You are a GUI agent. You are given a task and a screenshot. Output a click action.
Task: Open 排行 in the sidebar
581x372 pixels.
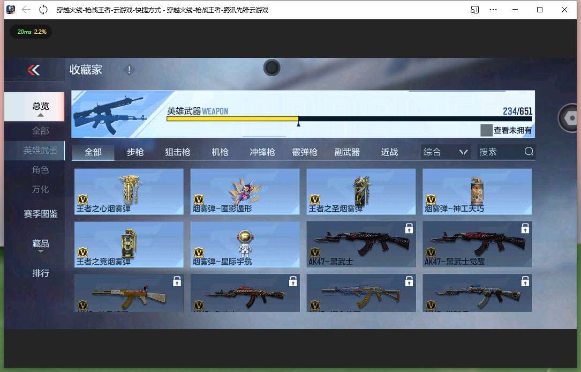pos(40,273)
